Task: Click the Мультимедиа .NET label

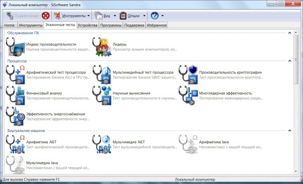Action: click(129, 142)
